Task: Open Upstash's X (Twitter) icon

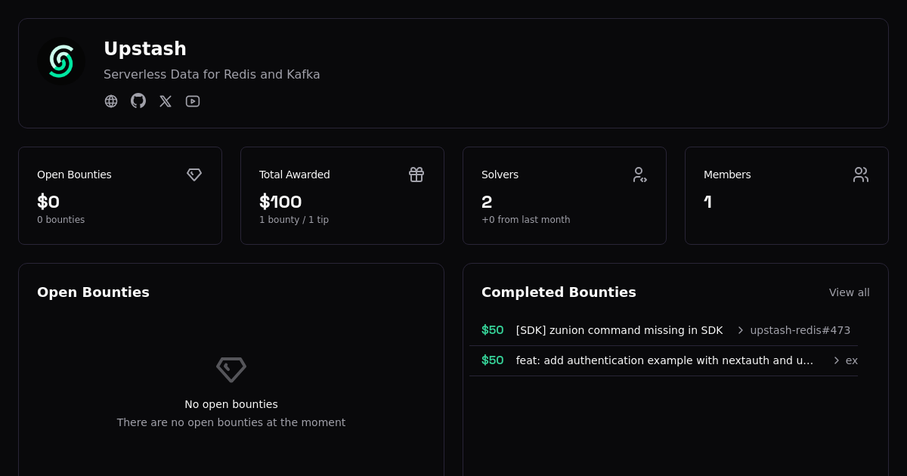Action: pyautogui.click(x=166, y=100)
